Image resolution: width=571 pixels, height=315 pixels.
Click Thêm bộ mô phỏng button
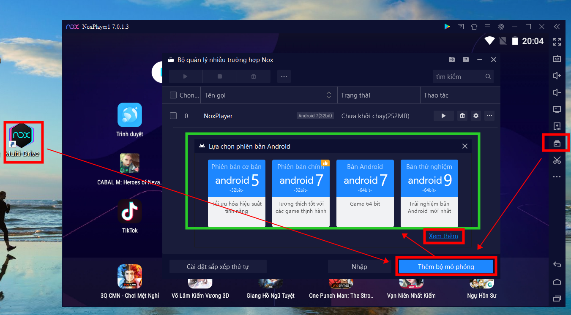(446, 266)
